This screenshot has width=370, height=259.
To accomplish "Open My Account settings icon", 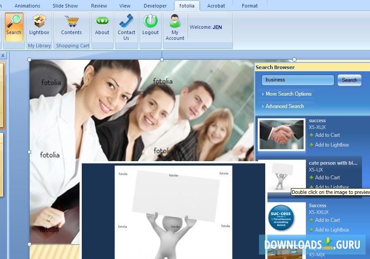I will pyautogui.click(x=175, y=20).
